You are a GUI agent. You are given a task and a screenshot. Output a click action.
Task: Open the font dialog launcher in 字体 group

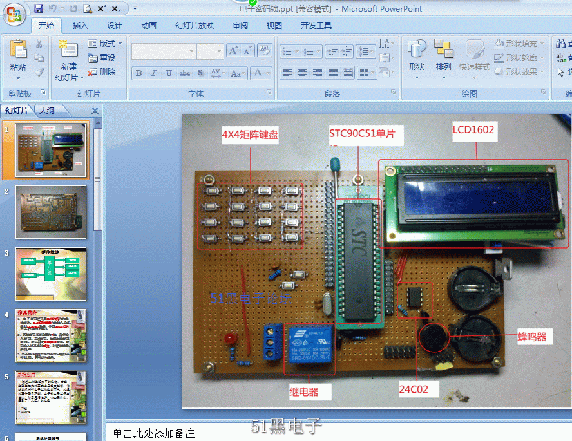[x=269, y=93]
